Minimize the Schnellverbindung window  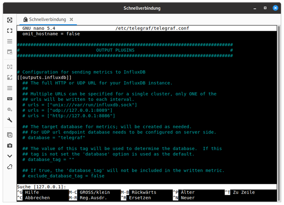[x=255, y=8]
